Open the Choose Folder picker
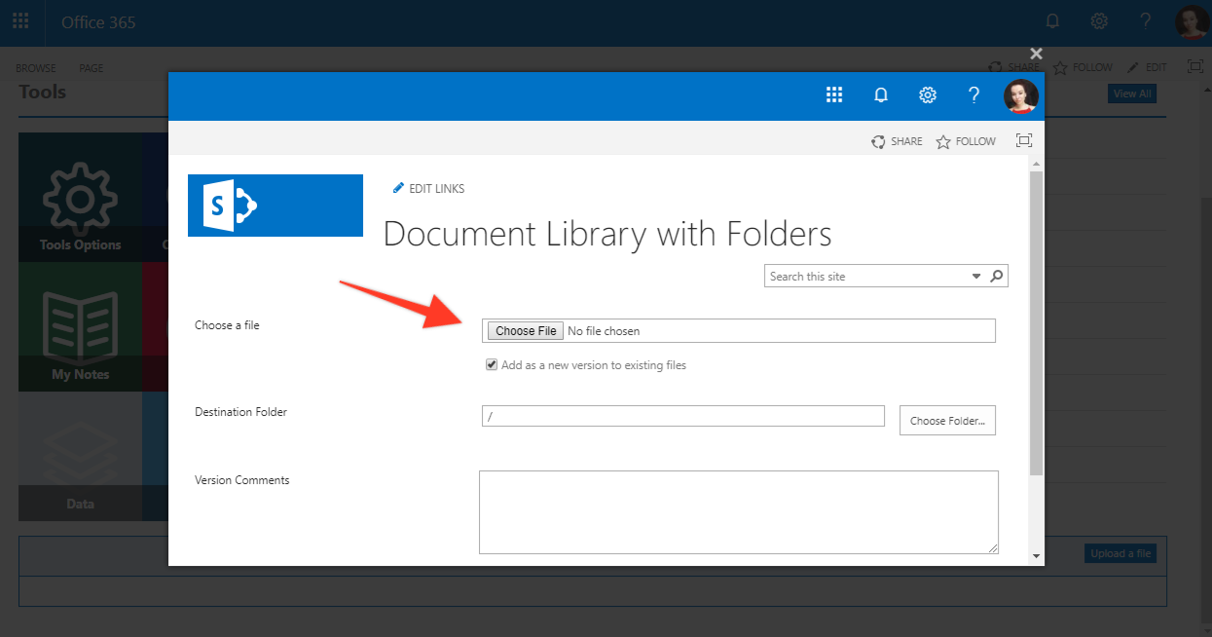This screenshot has width=1212, height=637. point(946,420)
